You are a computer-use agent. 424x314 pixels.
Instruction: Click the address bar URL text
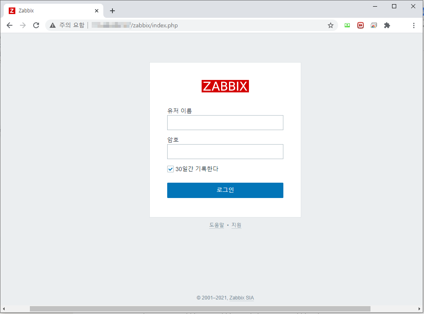154,25
